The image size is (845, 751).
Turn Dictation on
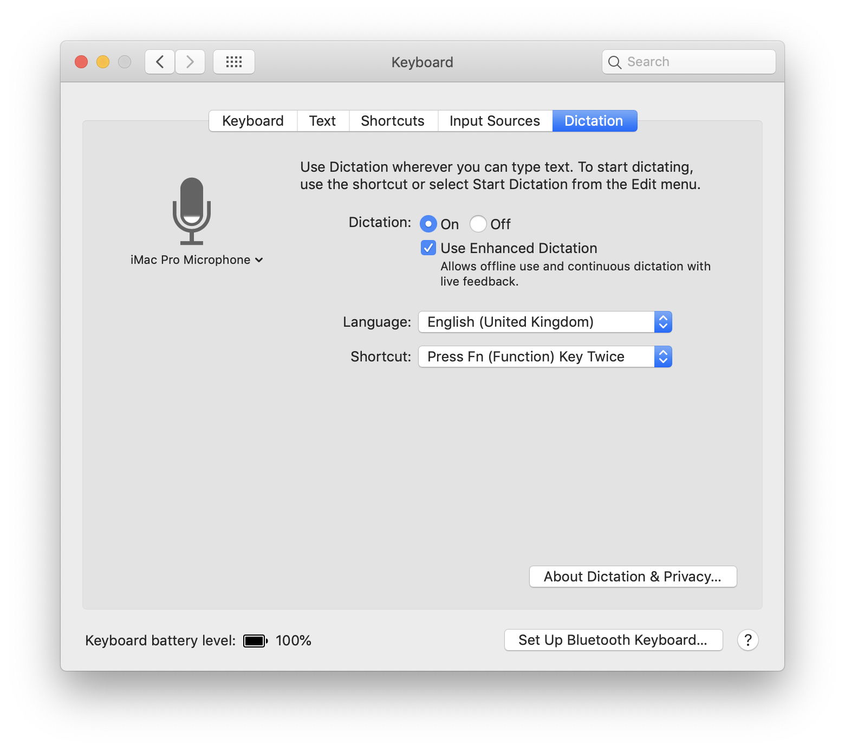428,224
